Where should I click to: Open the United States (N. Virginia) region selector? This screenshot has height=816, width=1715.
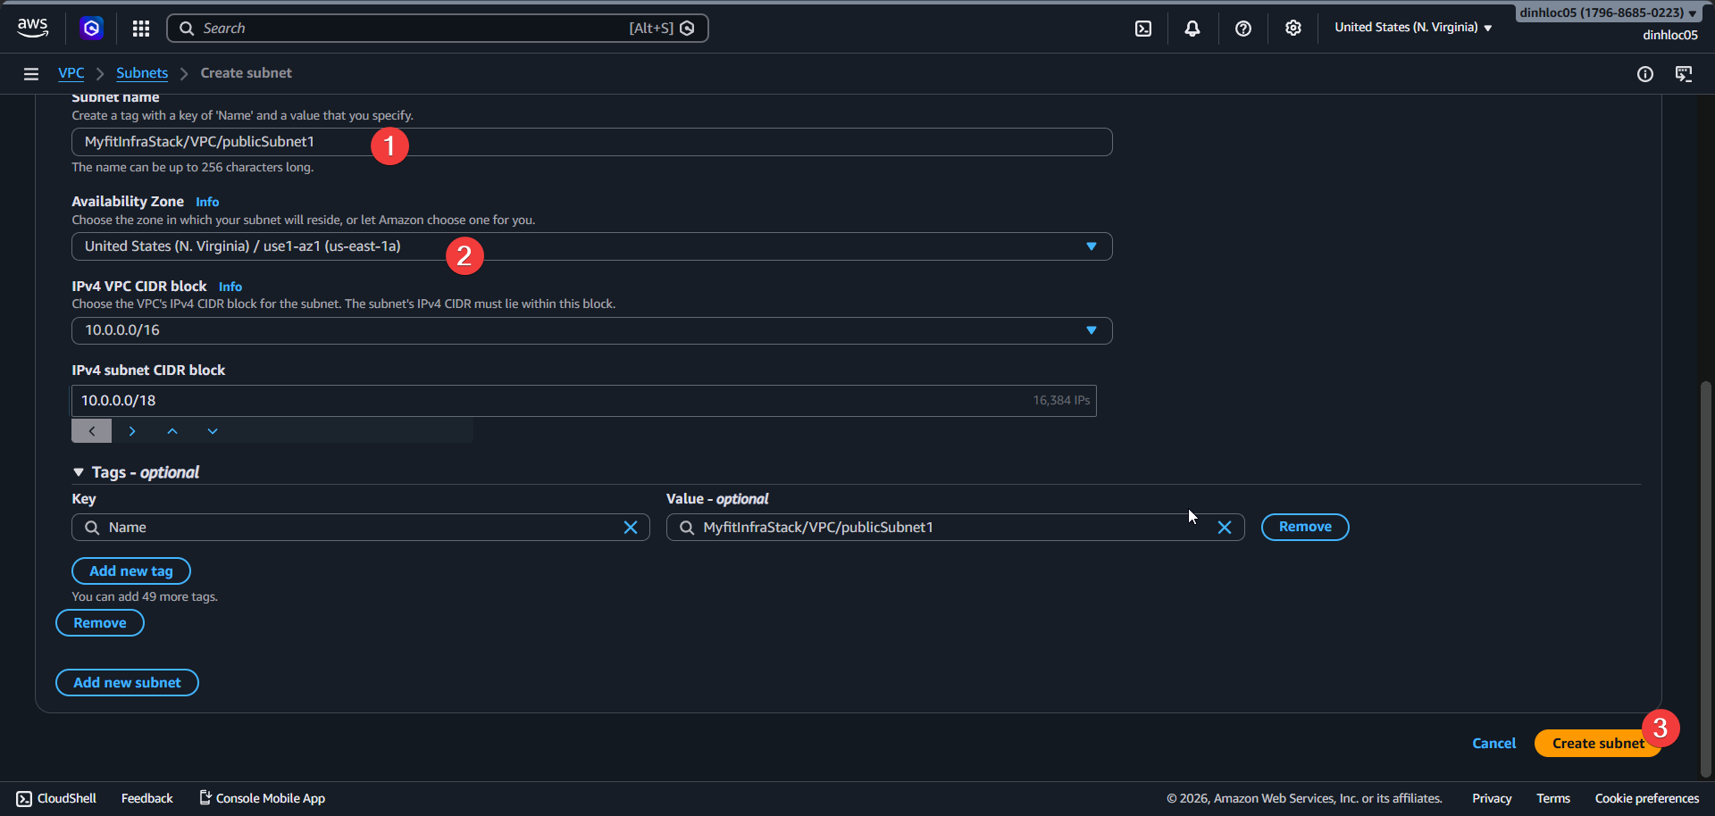coord(1412,28)
